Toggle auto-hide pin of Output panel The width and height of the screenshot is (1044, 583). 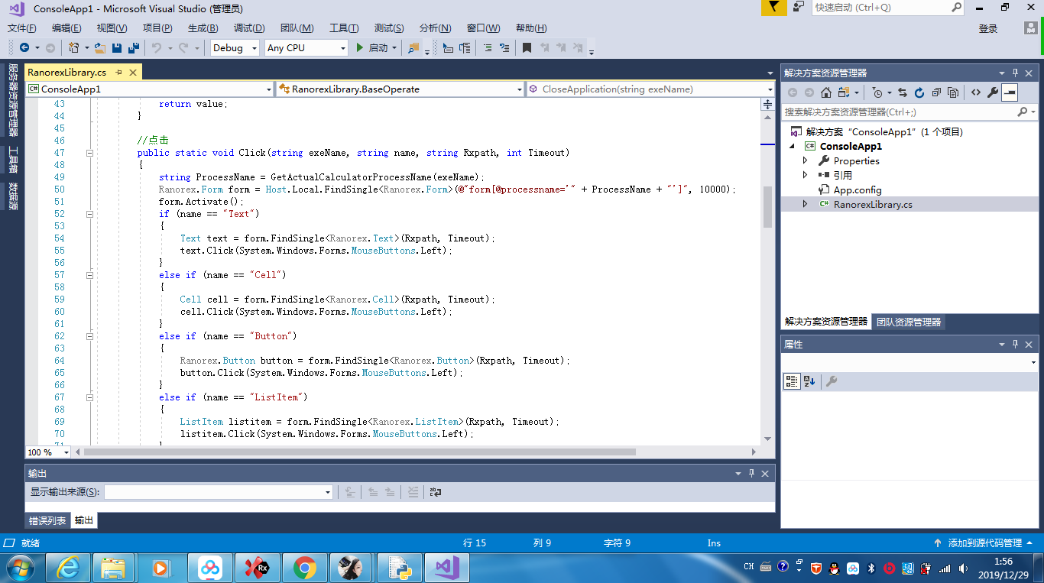751,473
